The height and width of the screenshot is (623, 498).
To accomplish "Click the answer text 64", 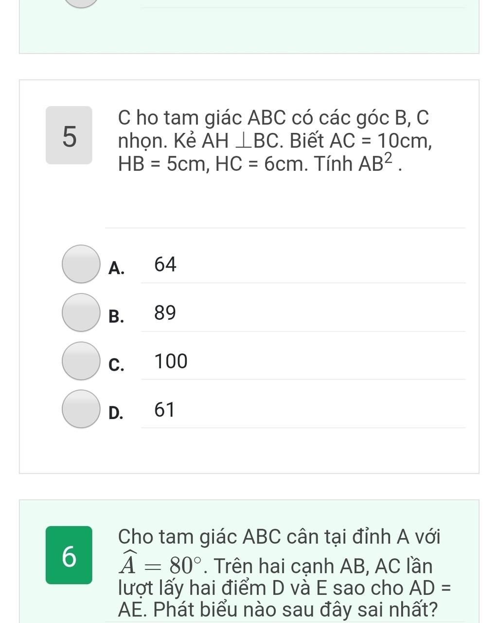I will pyautogui.click(x=165, y=264).
